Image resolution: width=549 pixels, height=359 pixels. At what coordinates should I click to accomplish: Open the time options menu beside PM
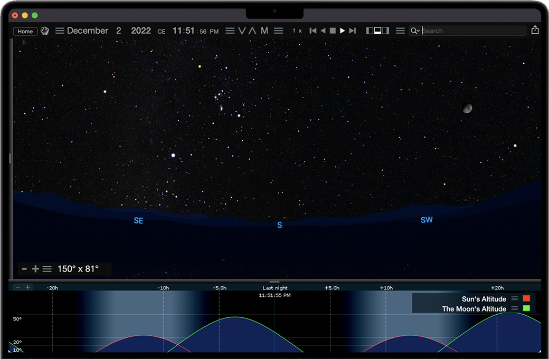(x=230, y=31)
